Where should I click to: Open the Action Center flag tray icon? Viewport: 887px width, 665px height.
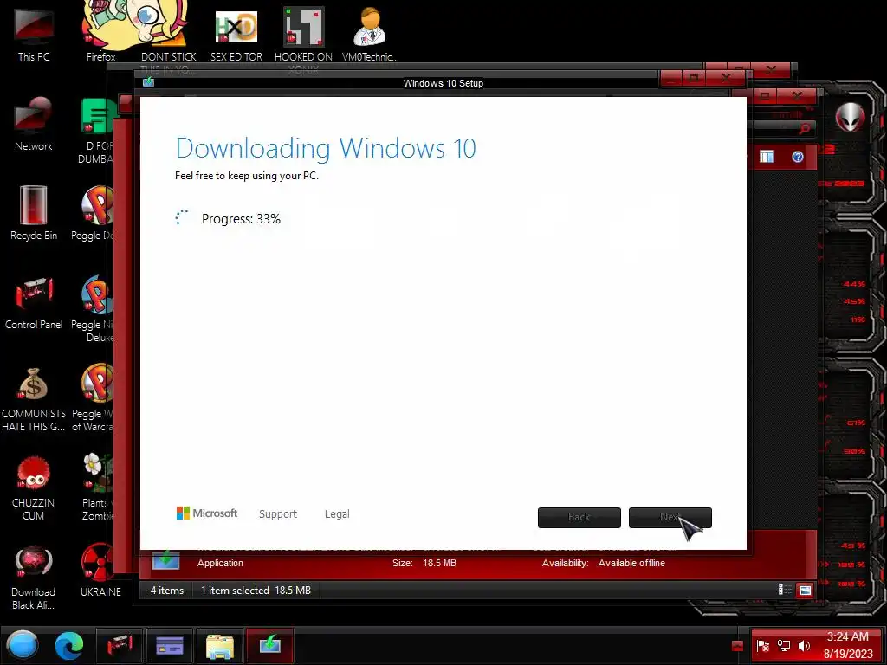762,646
